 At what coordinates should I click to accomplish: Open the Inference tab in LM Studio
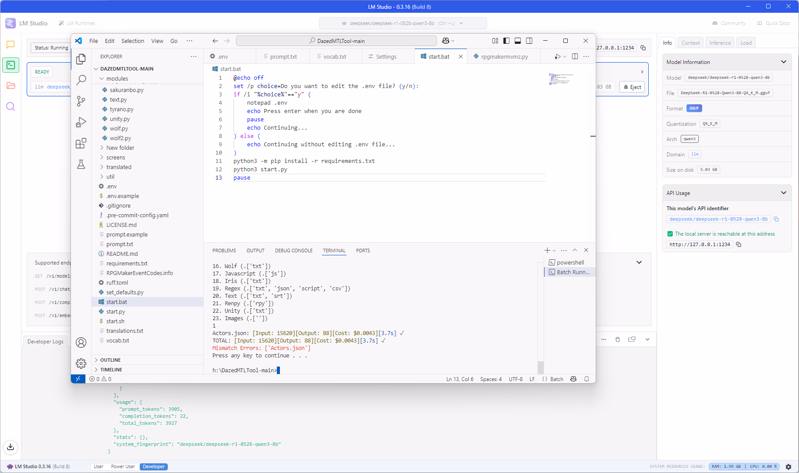pyautogui.click(x=720, y=42)
